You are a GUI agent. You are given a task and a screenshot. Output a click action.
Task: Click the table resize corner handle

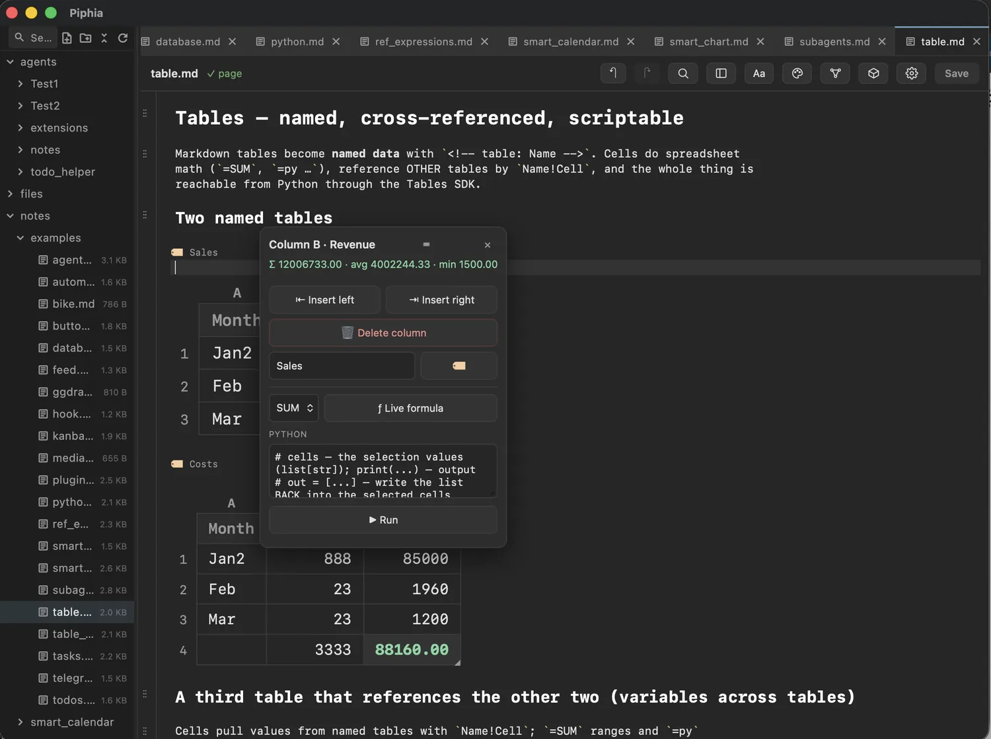pos(457,662)
